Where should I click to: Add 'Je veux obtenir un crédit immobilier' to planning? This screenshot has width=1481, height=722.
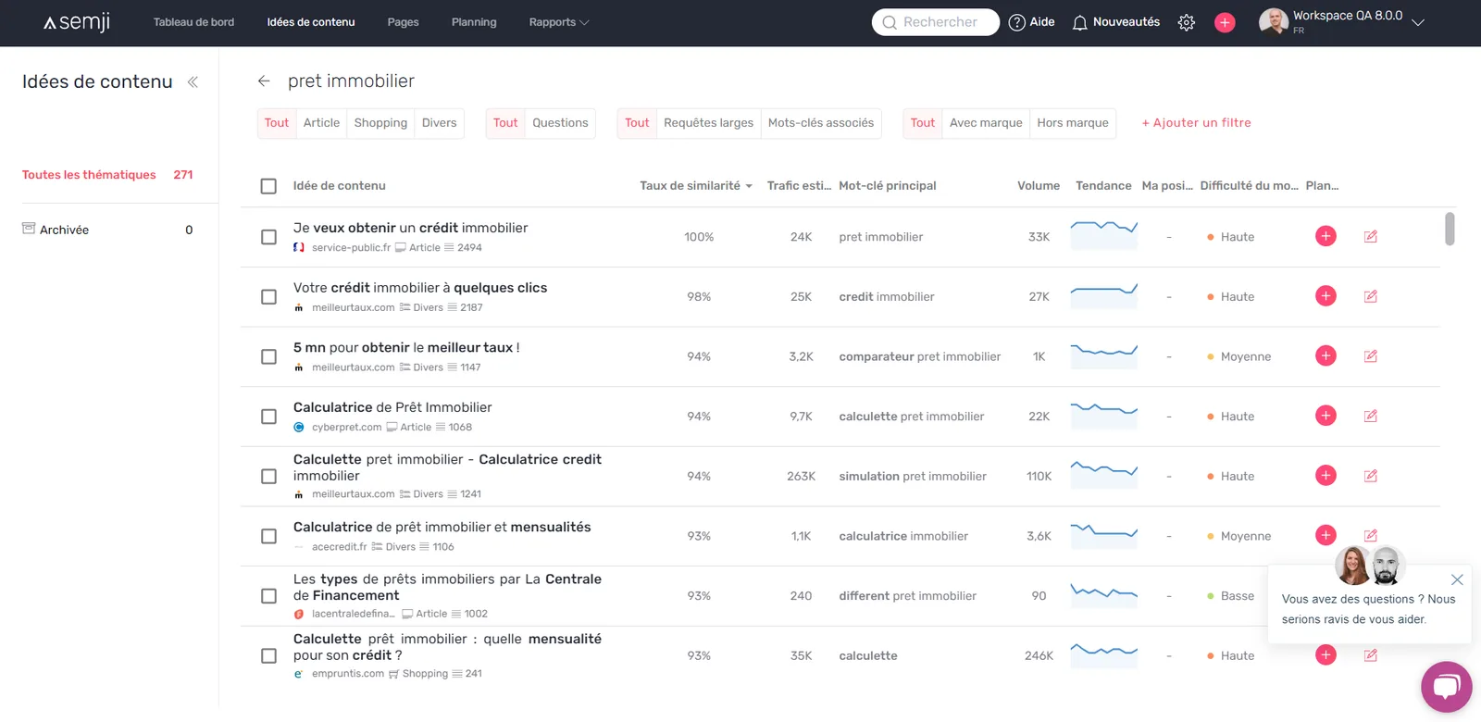[1325, 236]
